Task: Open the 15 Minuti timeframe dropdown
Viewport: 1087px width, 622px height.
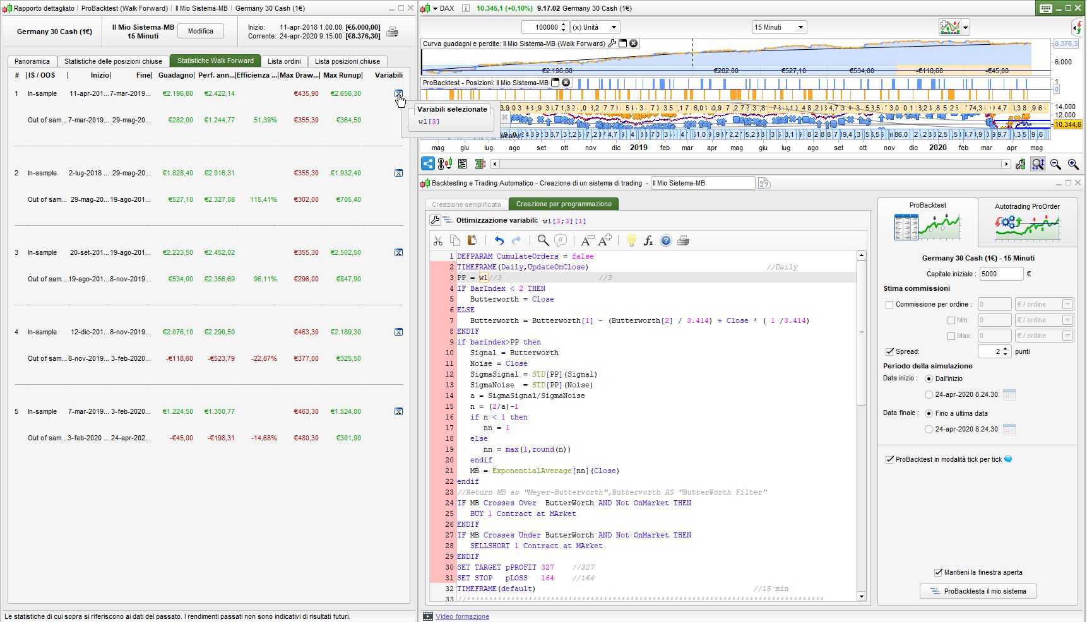Action: coord(778,27)
